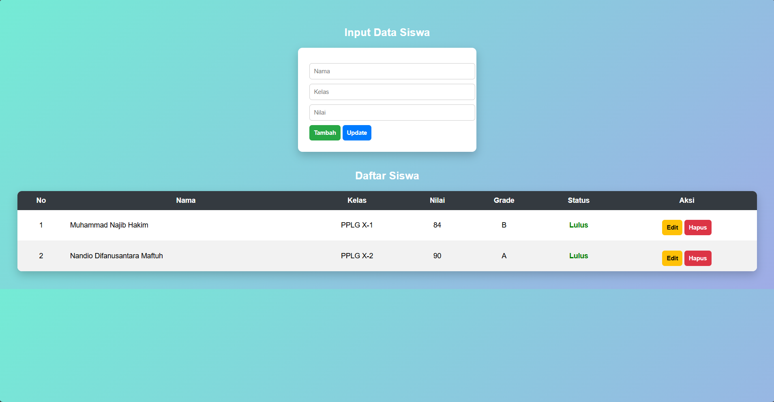774x402 pixels.
Task: Select the name Muhammad Najib Hakim
Action: pos(109,225)
